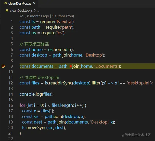The width and height of the screenshot is (155, 141).
Task: Click the closing brace on line 21
Action: coord(20,133)
